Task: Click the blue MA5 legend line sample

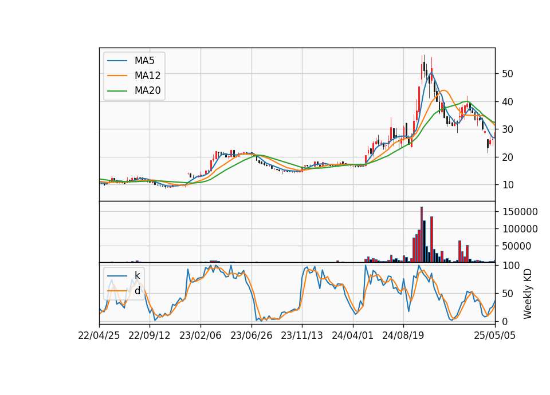Action: point(117,61)
